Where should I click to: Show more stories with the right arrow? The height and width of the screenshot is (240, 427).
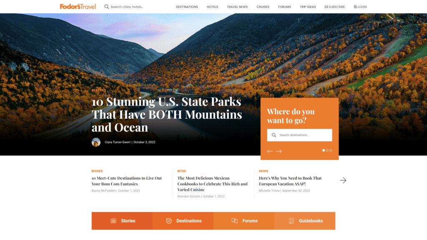click(x=343, y=180)
